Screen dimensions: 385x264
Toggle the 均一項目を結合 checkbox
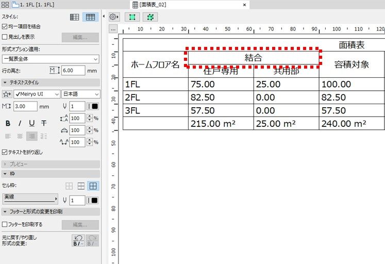click(5, 26)
